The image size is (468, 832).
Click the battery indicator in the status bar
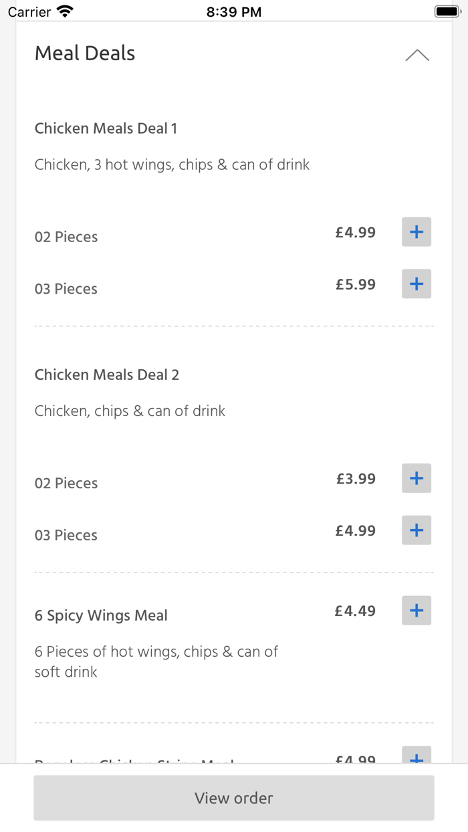click(446, 11)
